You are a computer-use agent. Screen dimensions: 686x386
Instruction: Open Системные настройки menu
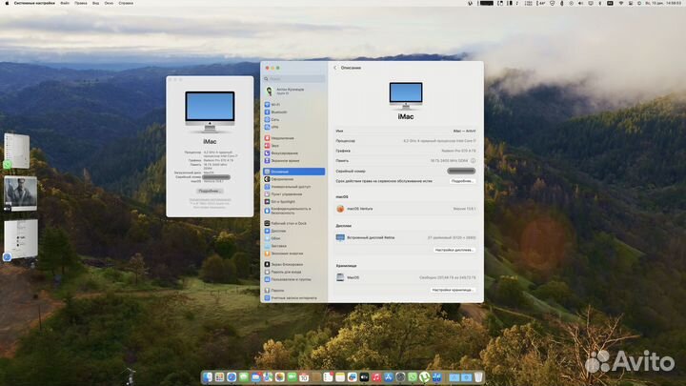(34, 3)
